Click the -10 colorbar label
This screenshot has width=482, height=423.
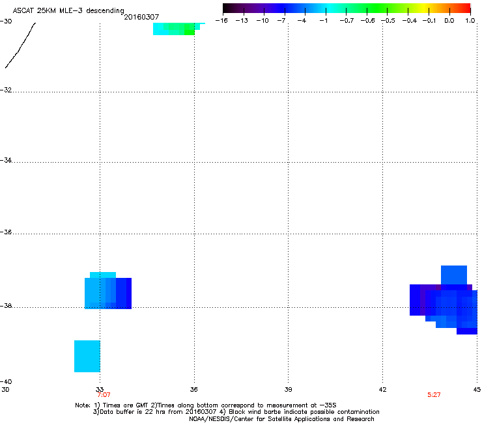[262, 21]
